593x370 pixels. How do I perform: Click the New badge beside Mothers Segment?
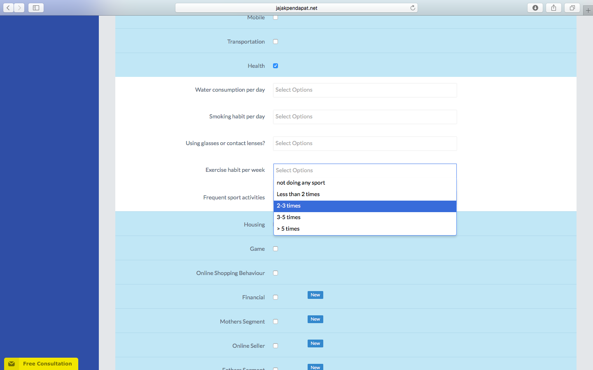point(315,319)
